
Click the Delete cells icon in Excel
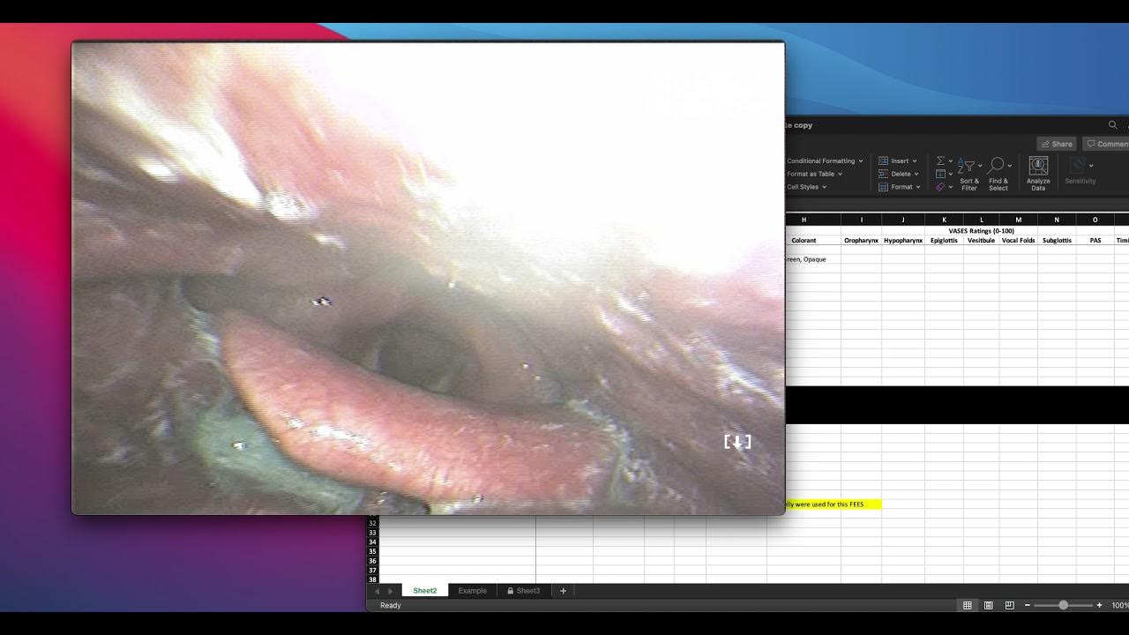click(x=883, y=174)
